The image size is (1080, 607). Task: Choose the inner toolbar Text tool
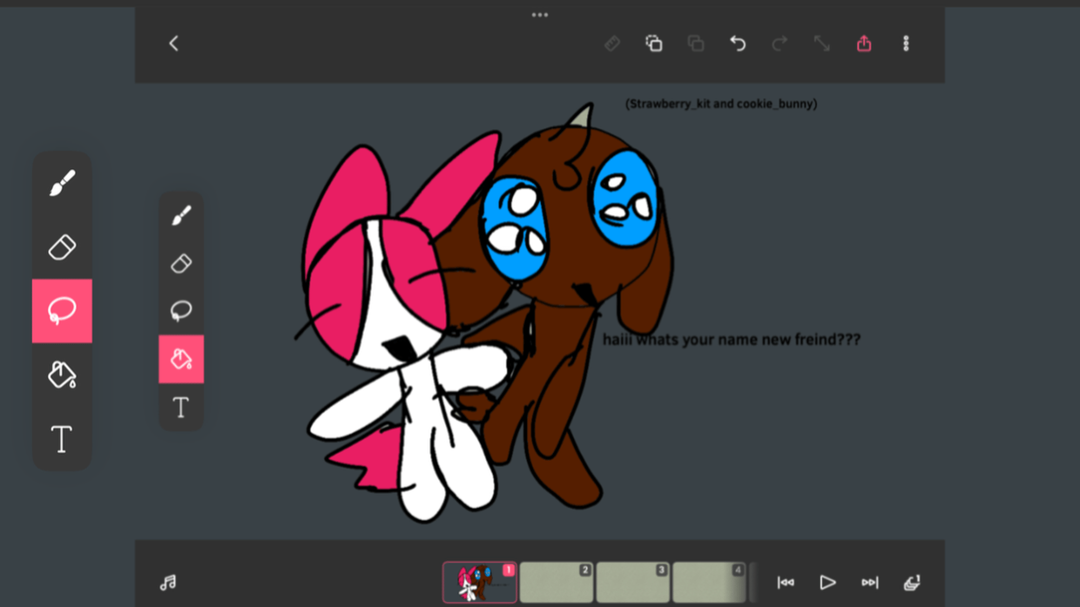tap(181, 407)
